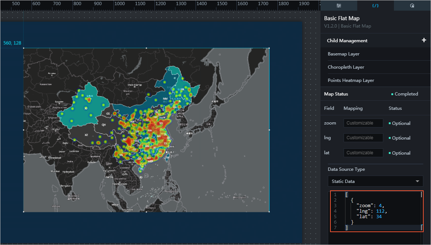
Task: Click the top-center resize handle of map widget
Action: [146, 48]
